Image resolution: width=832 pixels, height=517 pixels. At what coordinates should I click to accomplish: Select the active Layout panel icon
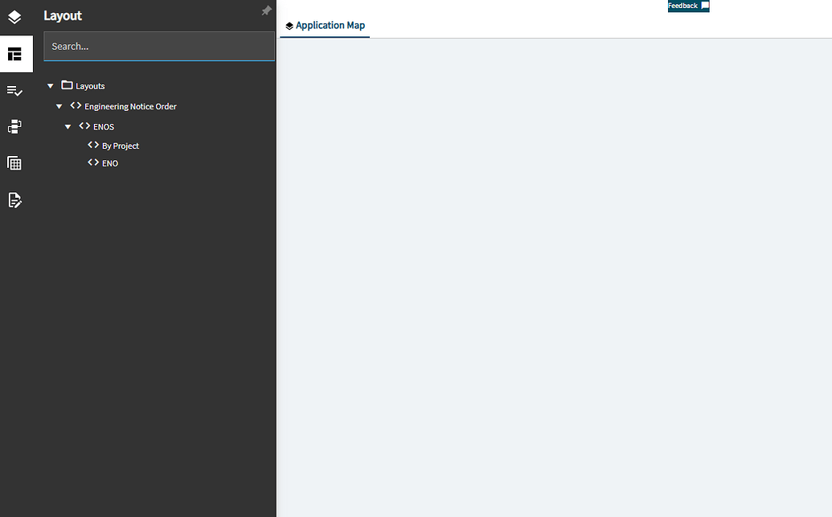point(15,53)
